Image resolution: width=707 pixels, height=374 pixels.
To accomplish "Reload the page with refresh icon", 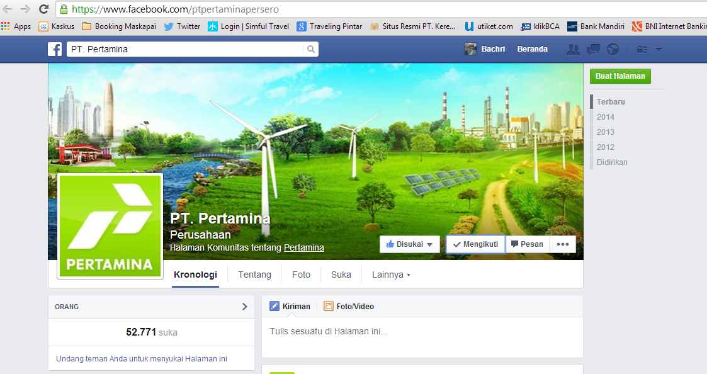I will click(43, 9).
